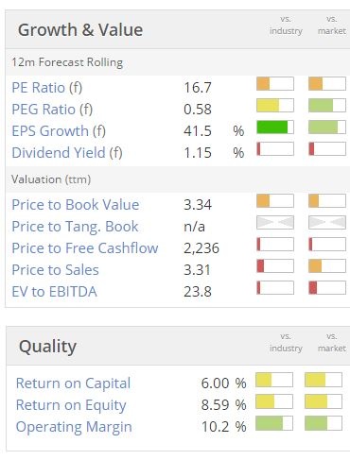Open the PE Ratio (f) metric link
Screen dimensions: 350x460
47,88
